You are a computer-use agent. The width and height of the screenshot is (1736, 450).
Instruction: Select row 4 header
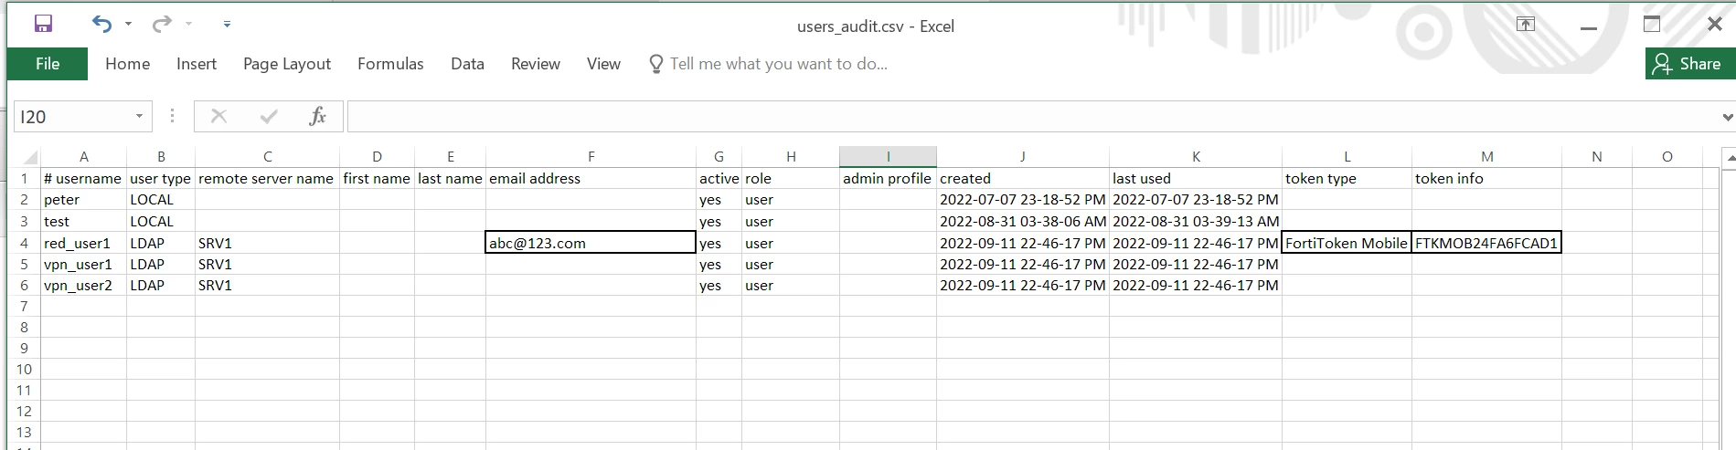click(25, 243)
